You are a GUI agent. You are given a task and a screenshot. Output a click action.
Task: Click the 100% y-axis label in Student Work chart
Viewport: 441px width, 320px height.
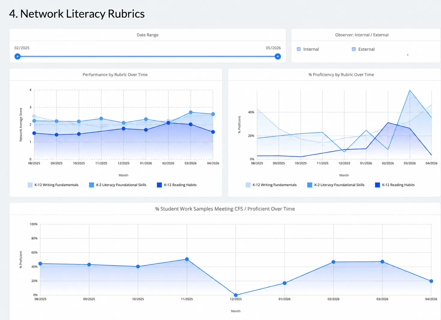coord(34,224)
